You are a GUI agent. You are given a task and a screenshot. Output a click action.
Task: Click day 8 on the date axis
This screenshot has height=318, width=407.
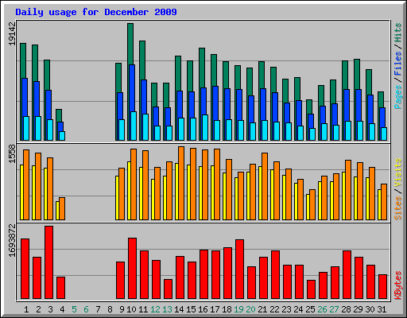[110, 309]
